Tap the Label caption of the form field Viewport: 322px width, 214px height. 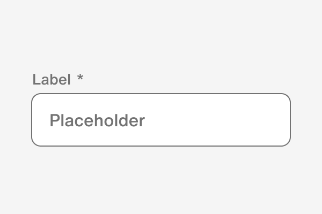point(51,80)
